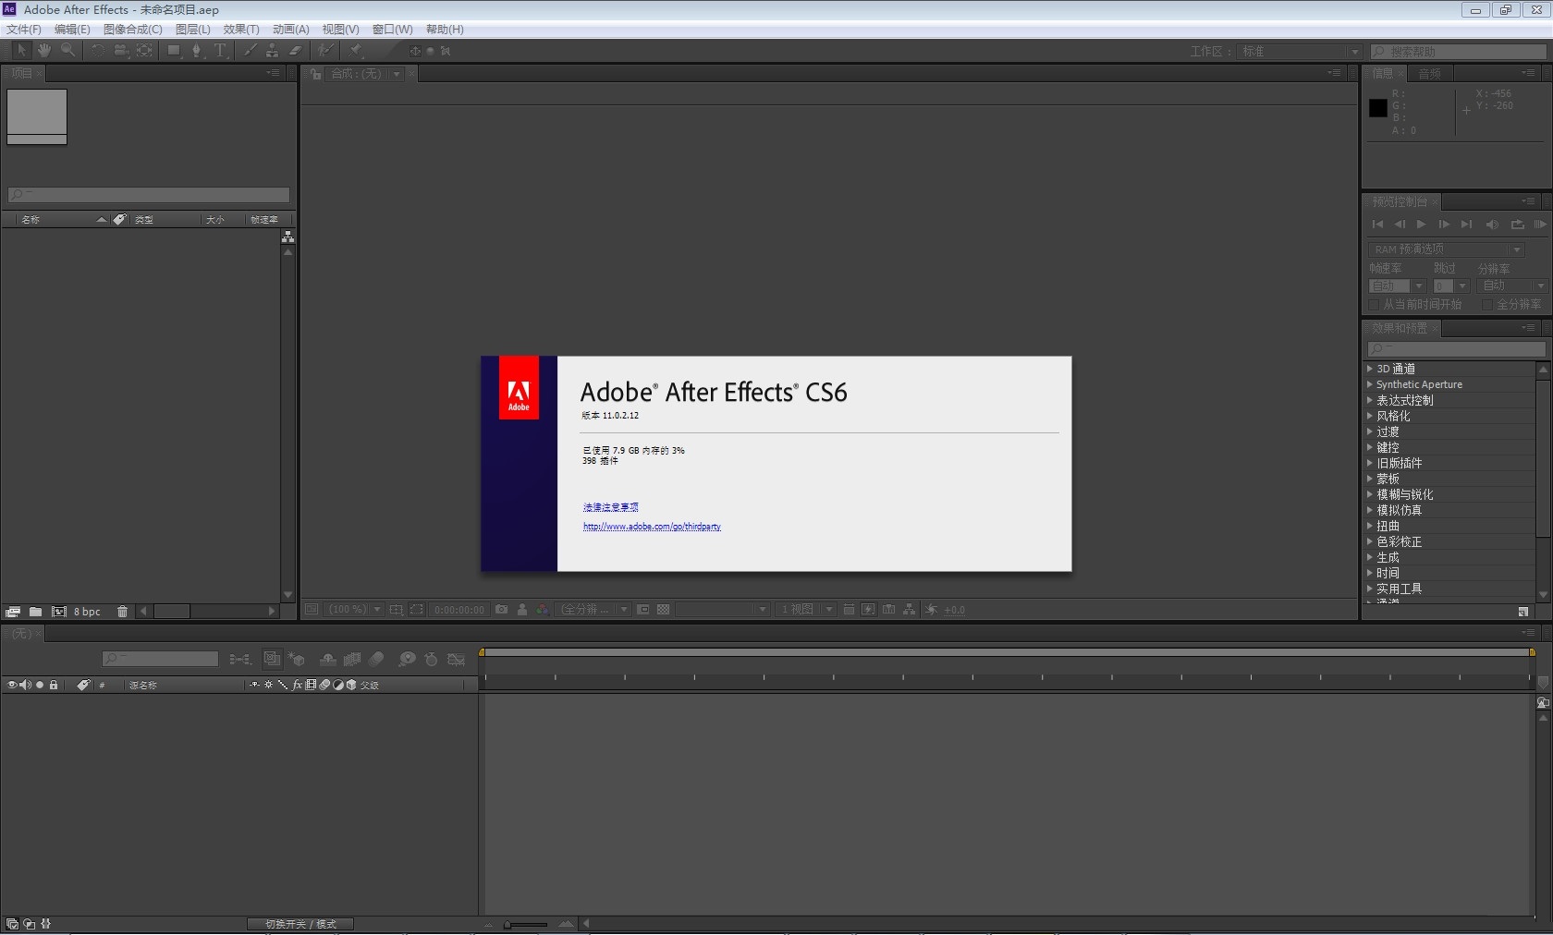Open the adobe.com/go/thirdparty link
The image size is (1553, 935).
(x=651, y=527)
